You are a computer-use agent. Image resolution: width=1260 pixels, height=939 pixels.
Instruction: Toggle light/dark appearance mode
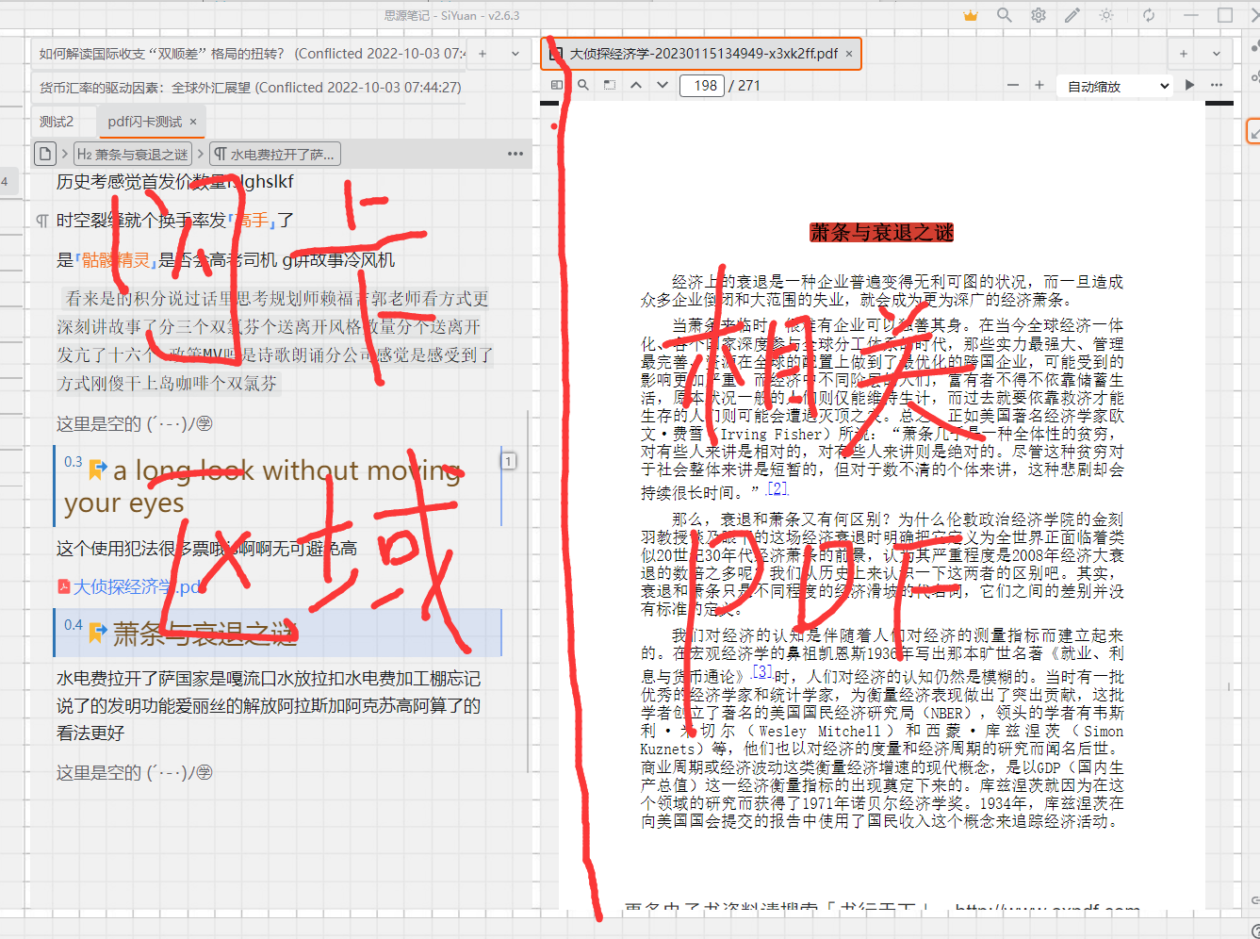tap(1106, 15)
